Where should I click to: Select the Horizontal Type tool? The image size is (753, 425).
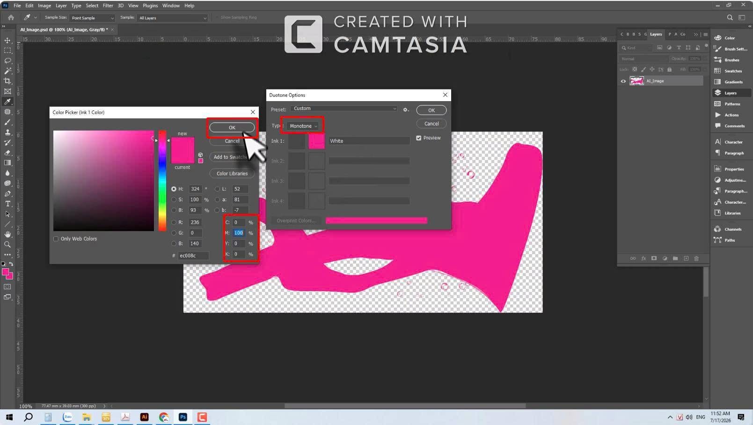(x=7, y=204)
